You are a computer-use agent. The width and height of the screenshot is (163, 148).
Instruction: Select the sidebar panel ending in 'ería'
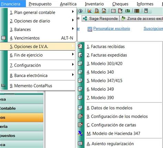point(22,127)
